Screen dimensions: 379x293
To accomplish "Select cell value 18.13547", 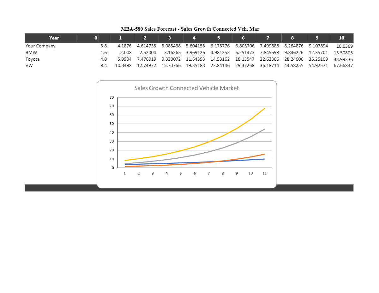I will pyautogui.click(x=245, y=59).
